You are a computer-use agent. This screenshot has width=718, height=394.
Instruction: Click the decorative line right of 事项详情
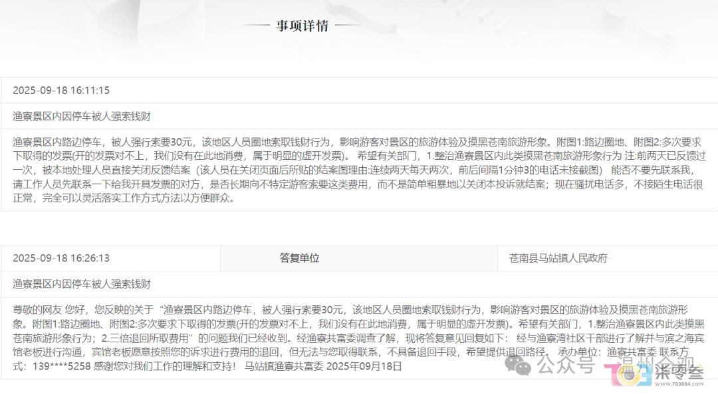click(x=349, y=26)
